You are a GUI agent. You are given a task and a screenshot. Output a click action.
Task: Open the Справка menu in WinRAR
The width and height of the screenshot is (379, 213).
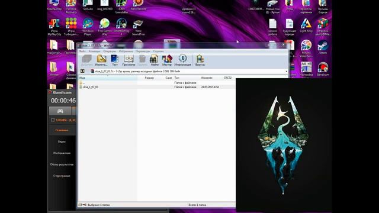pyautogui.click(x=158, y=51)
